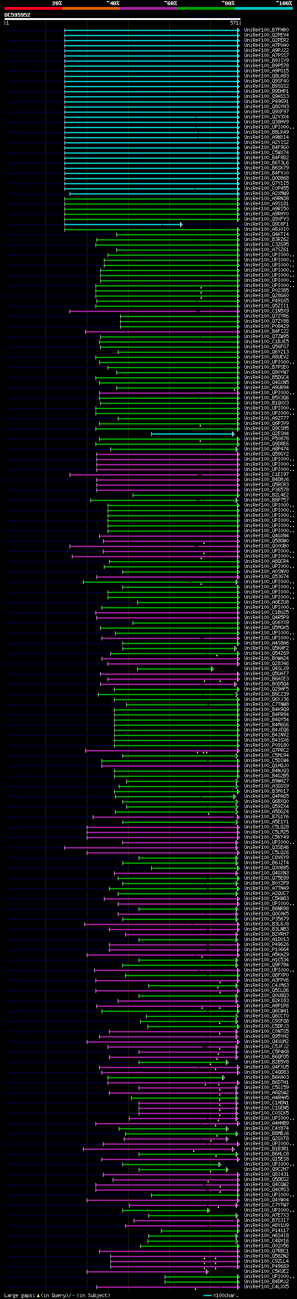Select the UniRef100_C1N5X9 label
297x1299 pixels.
[267, 311]
